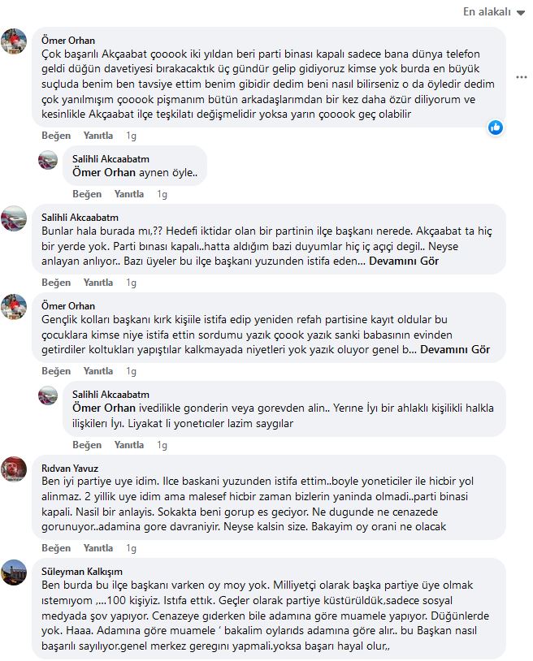Click Salihli Akcaabatm's avatar on the 'aynen öyle' reply
Viewport: 533px width, 661px height.
48,160
